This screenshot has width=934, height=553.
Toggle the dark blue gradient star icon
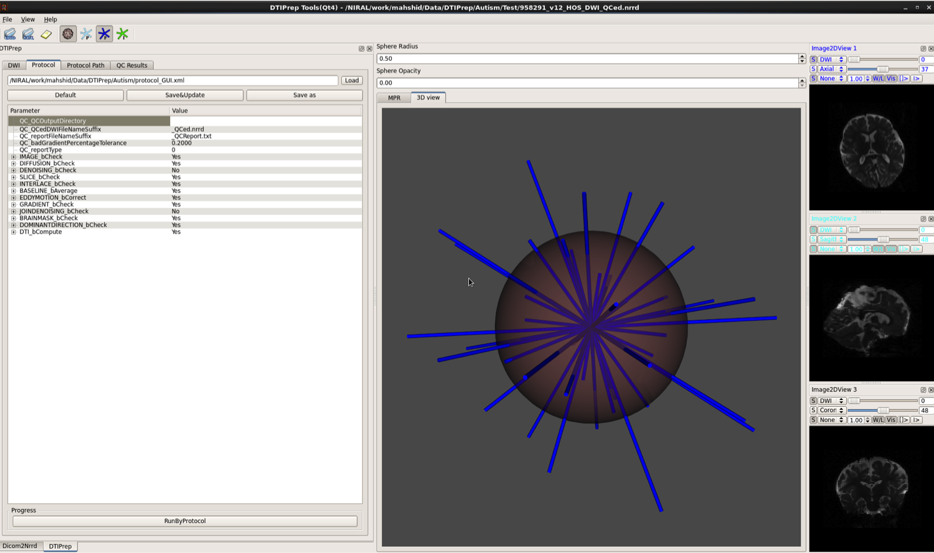(x=104, y=34)
